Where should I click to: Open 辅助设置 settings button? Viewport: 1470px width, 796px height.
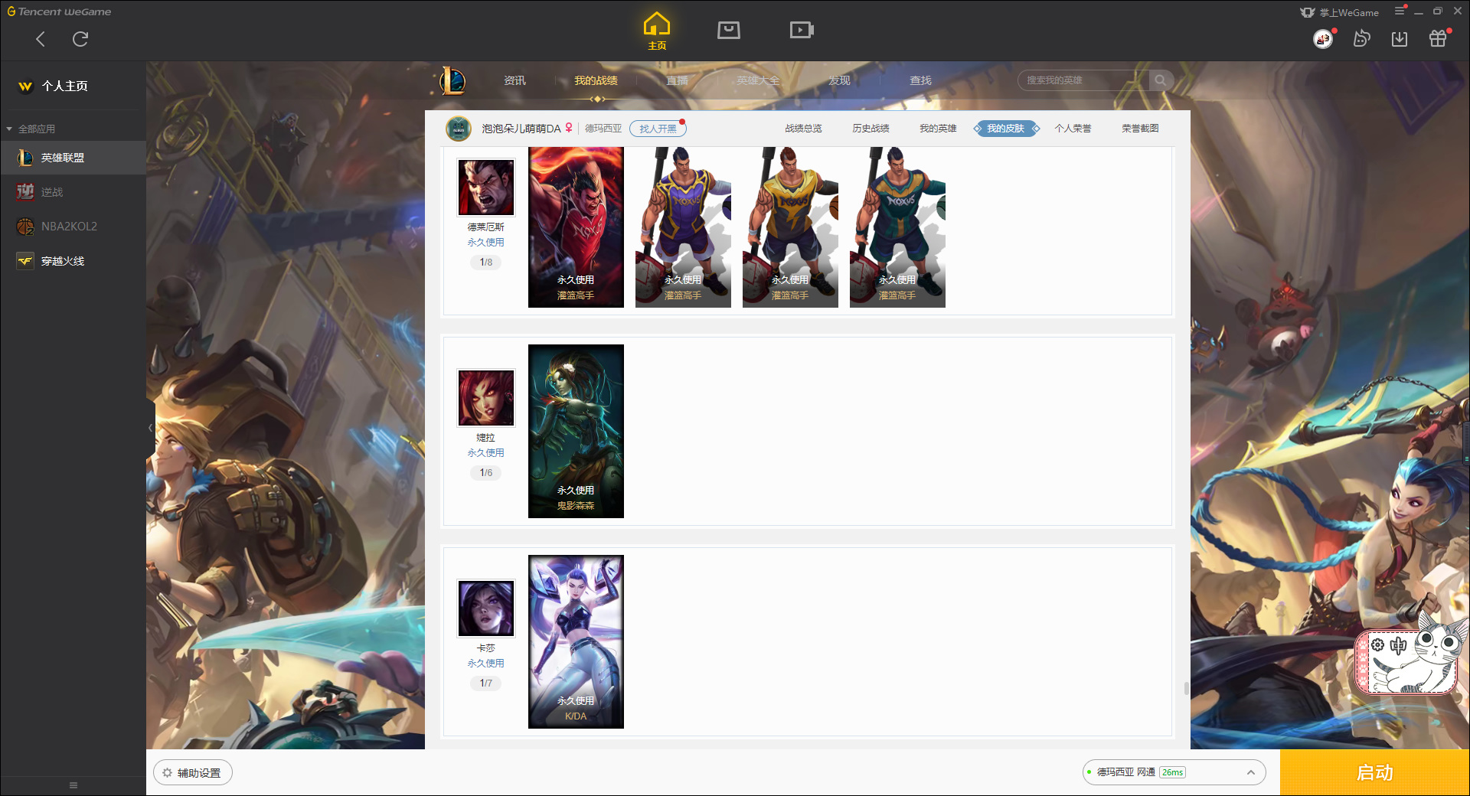[x=193, y=773]
